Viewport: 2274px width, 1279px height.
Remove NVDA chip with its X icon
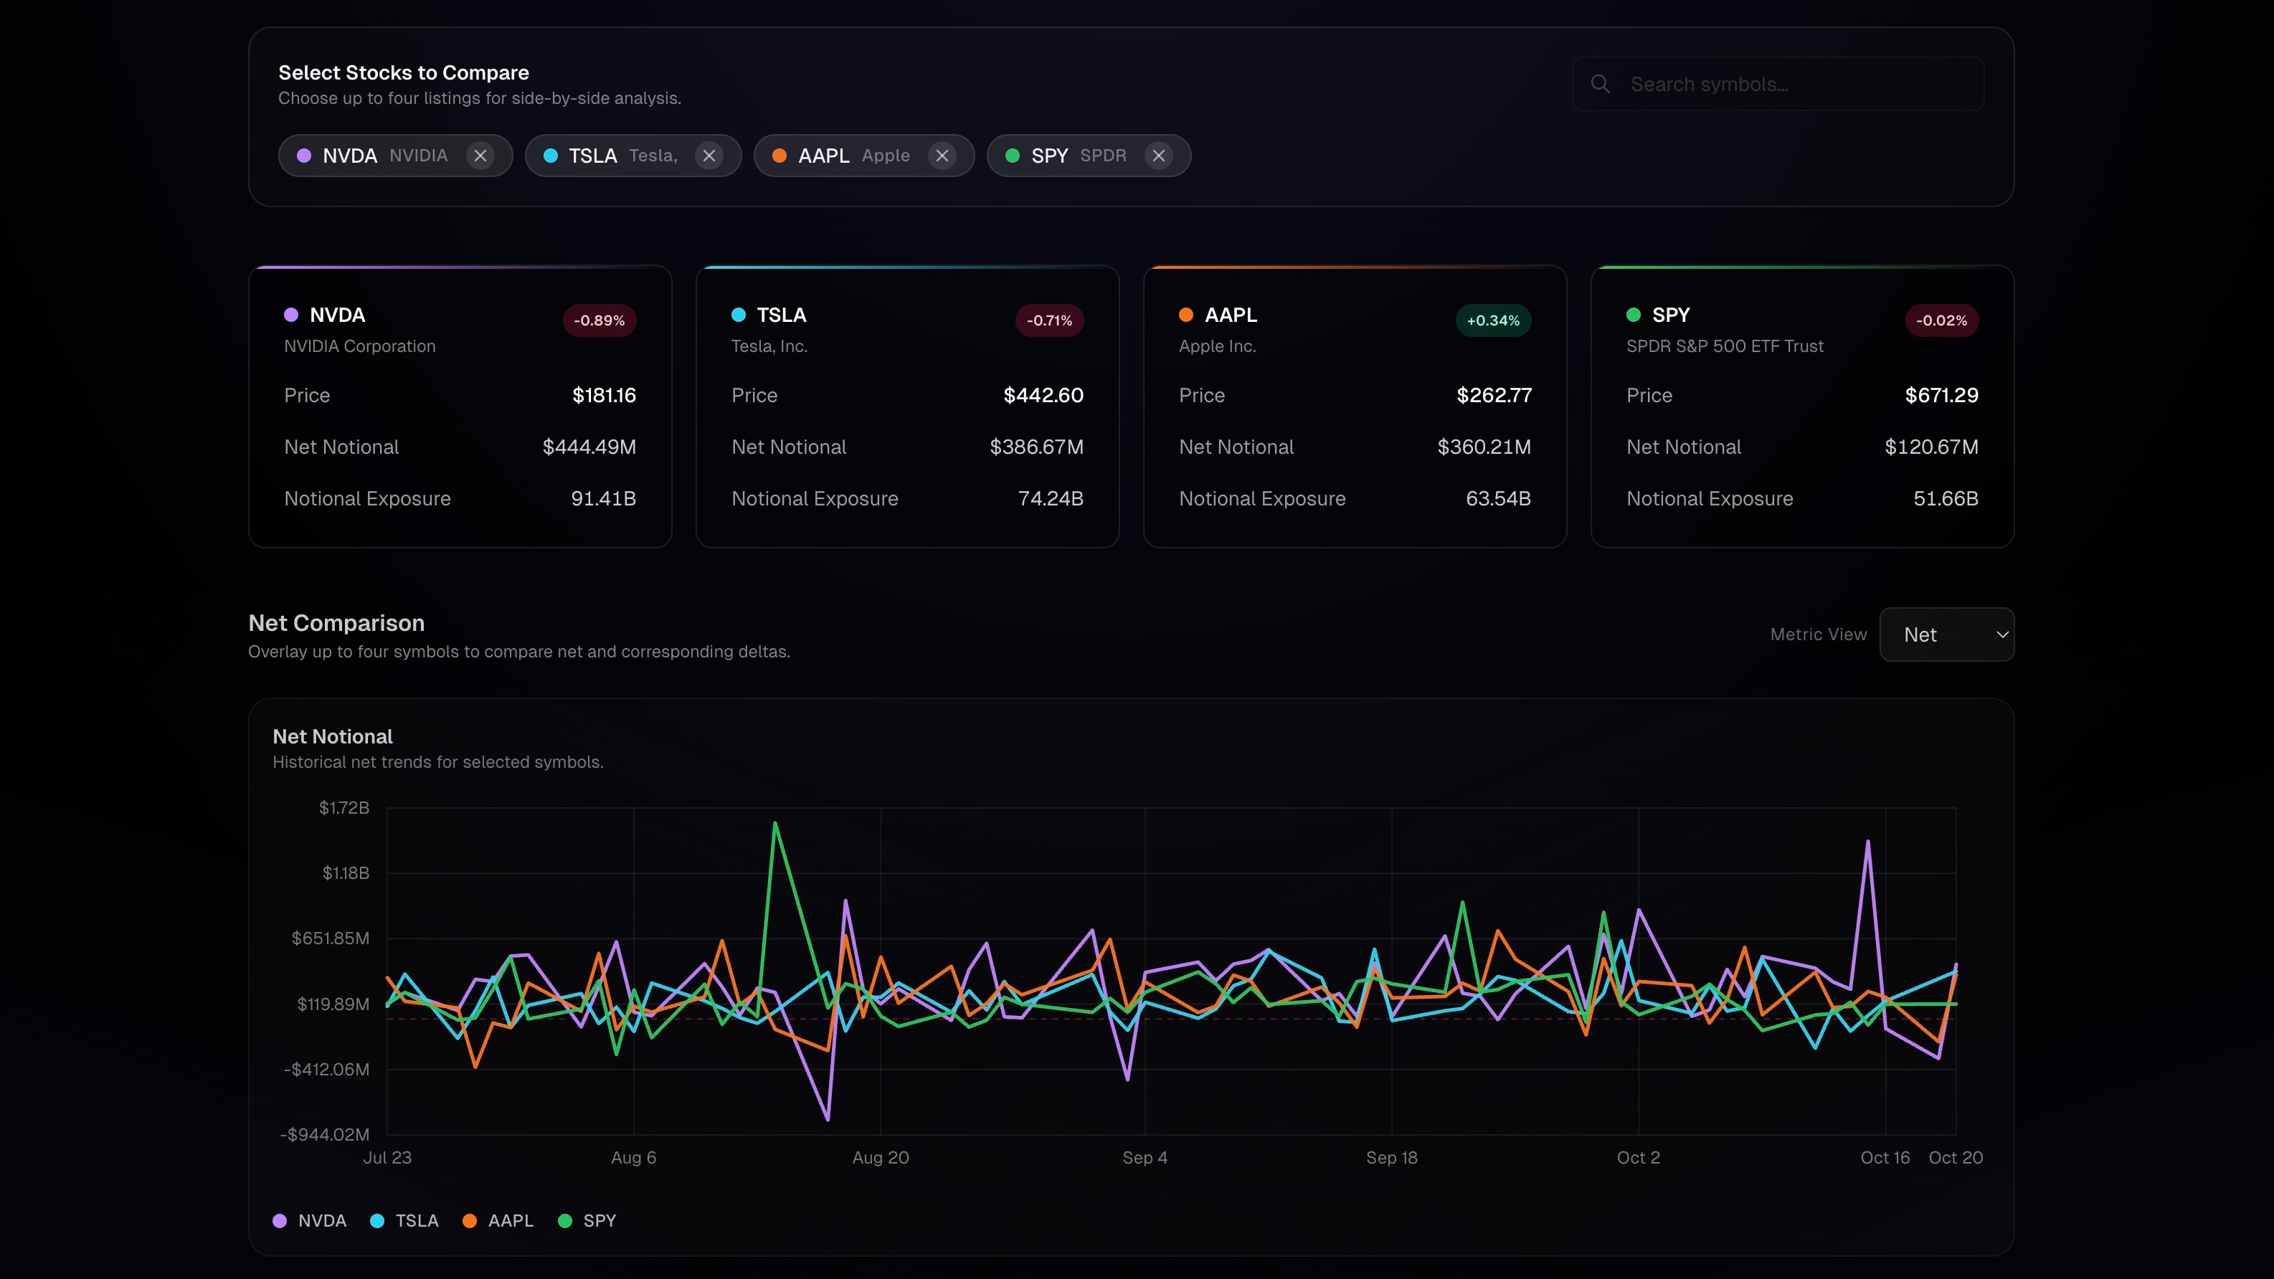480,156
